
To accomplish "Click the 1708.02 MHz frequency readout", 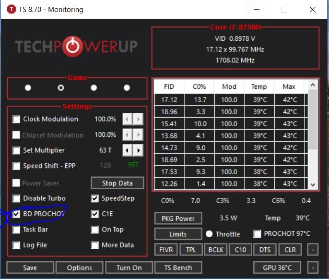I will 235,61.
